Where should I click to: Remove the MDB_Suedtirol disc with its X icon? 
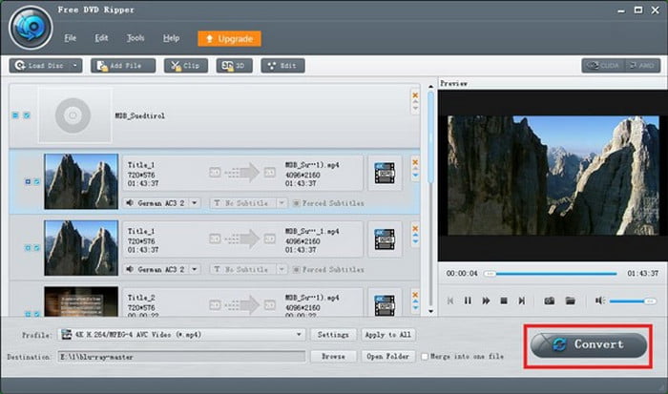point(415,95)
